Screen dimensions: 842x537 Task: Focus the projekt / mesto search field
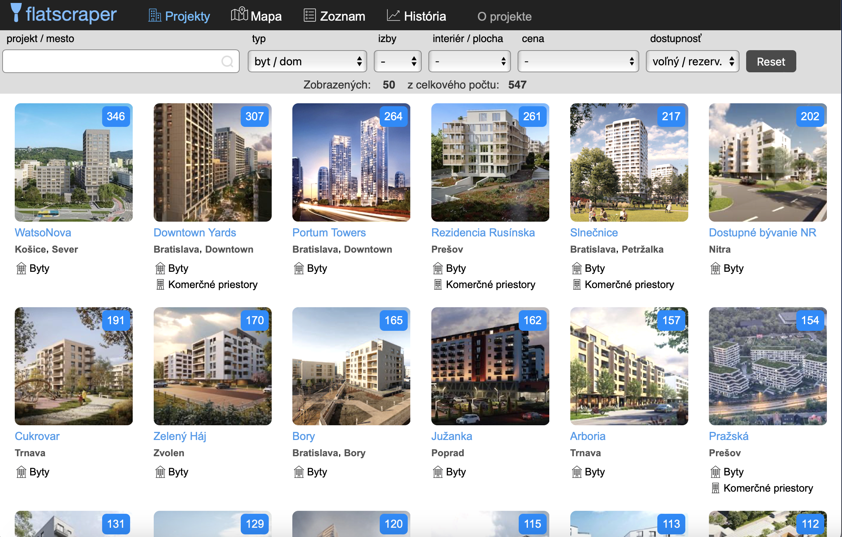tap(111, 61)
